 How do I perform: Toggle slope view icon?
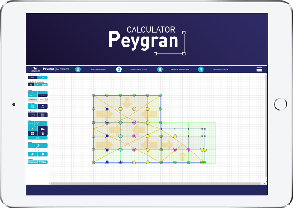(x=43, y=128)
